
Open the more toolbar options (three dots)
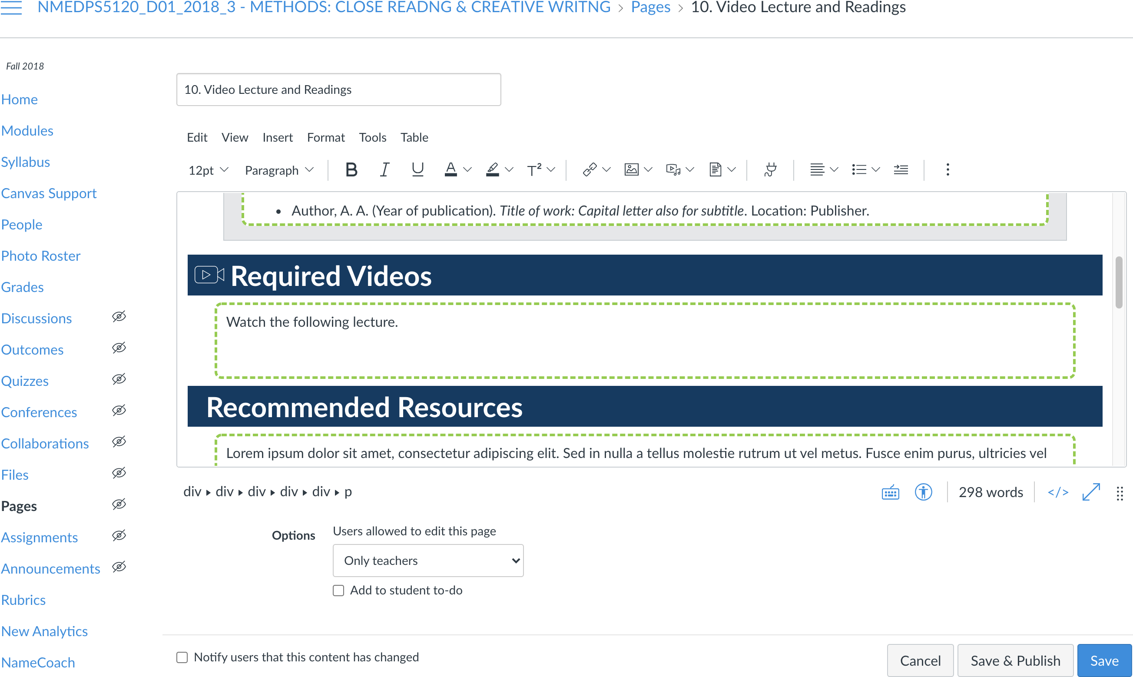pyautogui.click(x=948, y=170)
